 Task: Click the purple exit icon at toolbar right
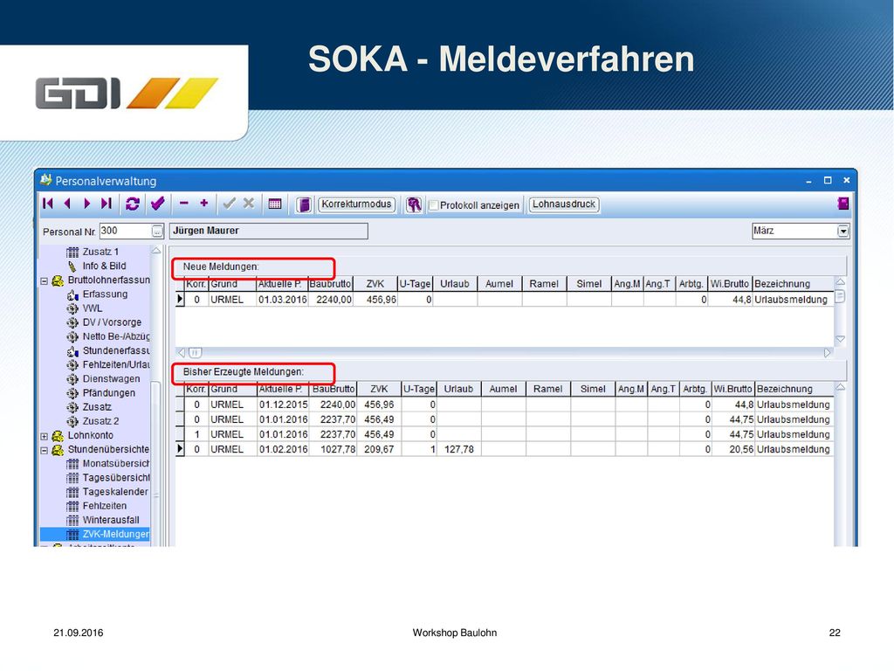pos(842,204)
